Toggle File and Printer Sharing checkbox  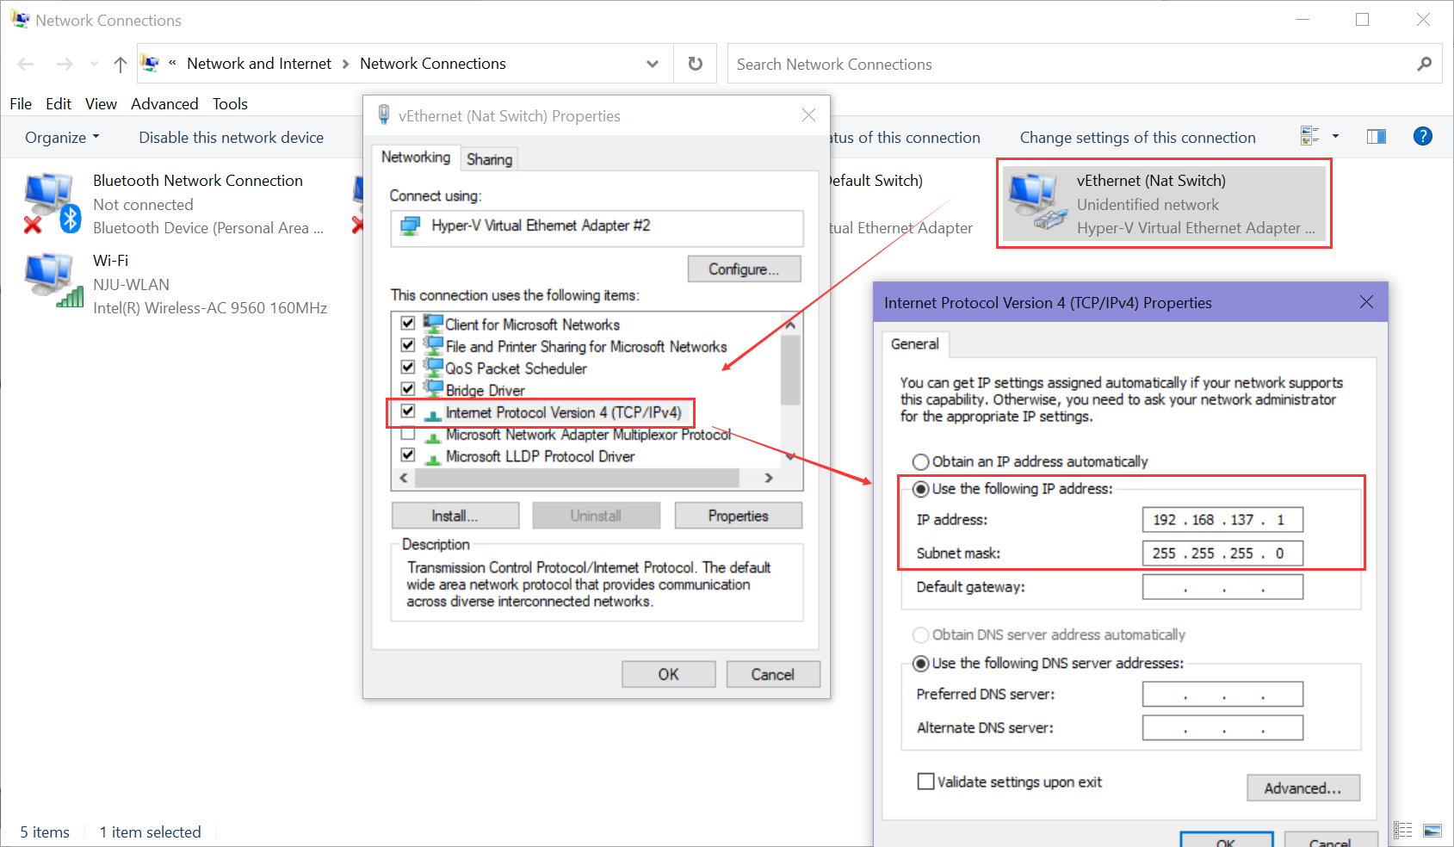click(408, 345)
